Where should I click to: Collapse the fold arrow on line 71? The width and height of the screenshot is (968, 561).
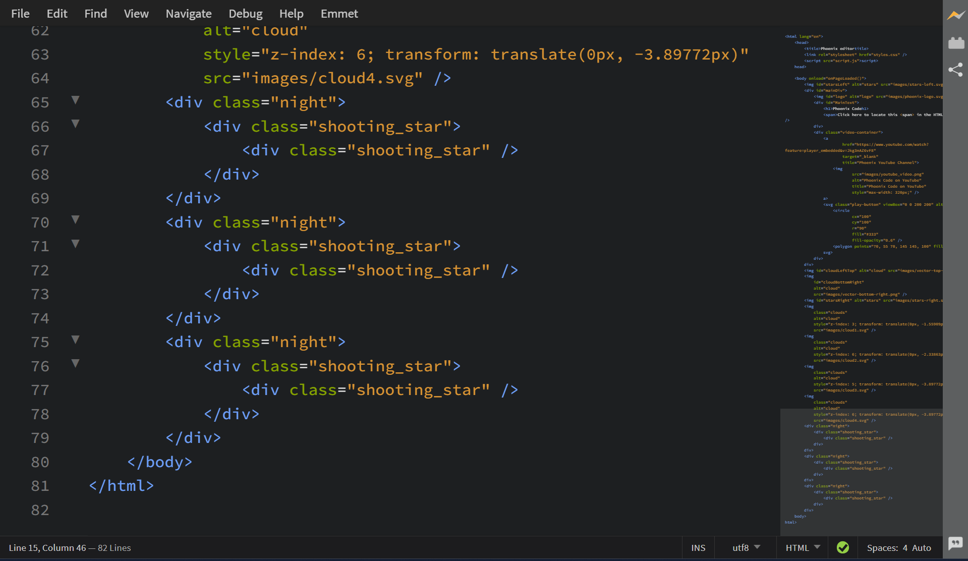pyautogui.click(x=75, y=244)
